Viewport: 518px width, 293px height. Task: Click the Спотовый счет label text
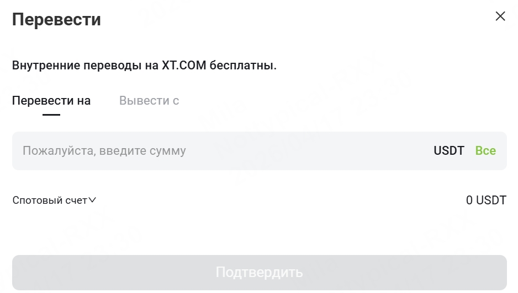[x=50, y=200]
